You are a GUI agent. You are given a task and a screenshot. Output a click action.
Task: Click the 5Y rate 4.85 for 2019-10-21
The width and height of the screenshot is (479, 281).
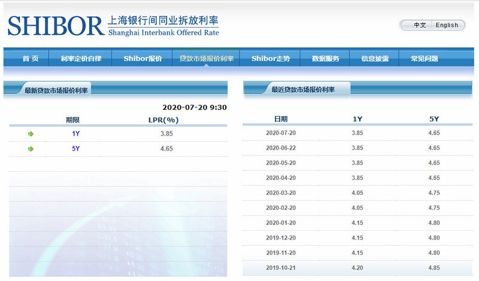[x=434, y=268]
